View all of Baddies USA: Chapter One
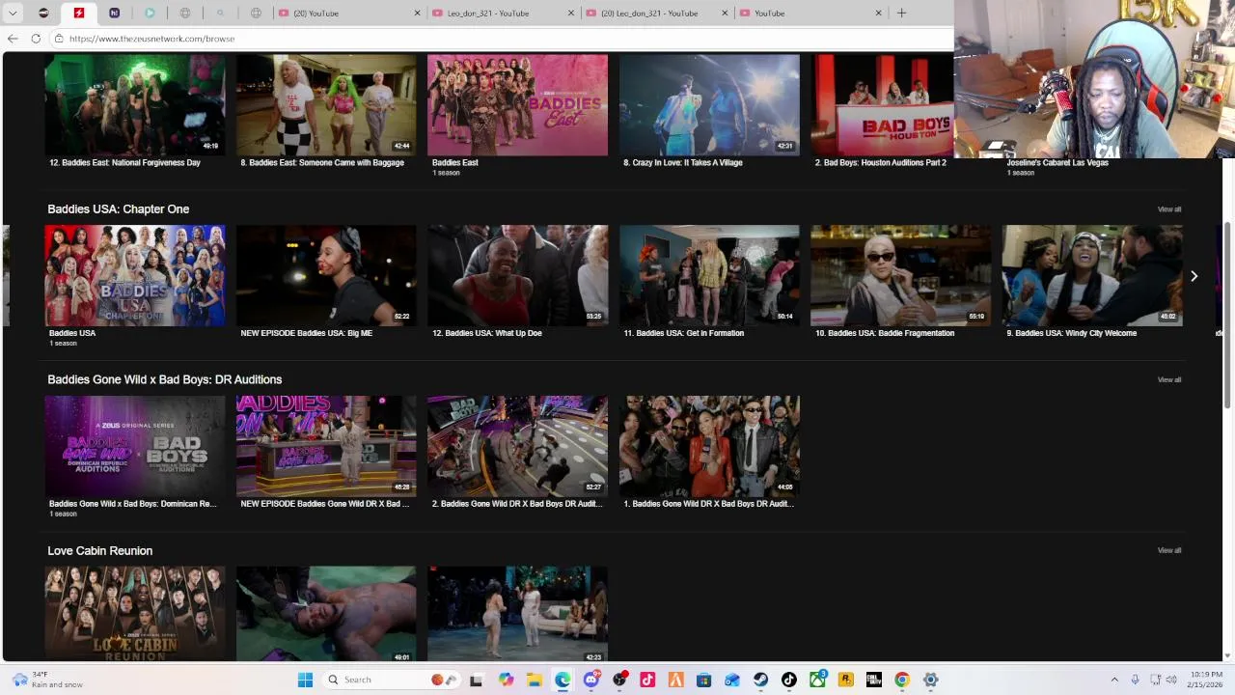This screenshot has width=1235, height=695. coord(1168,208)
